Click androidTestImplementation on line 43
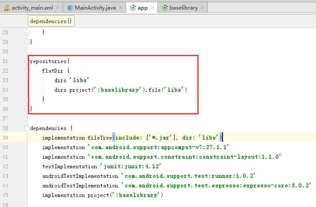 (x=80, y=176)
